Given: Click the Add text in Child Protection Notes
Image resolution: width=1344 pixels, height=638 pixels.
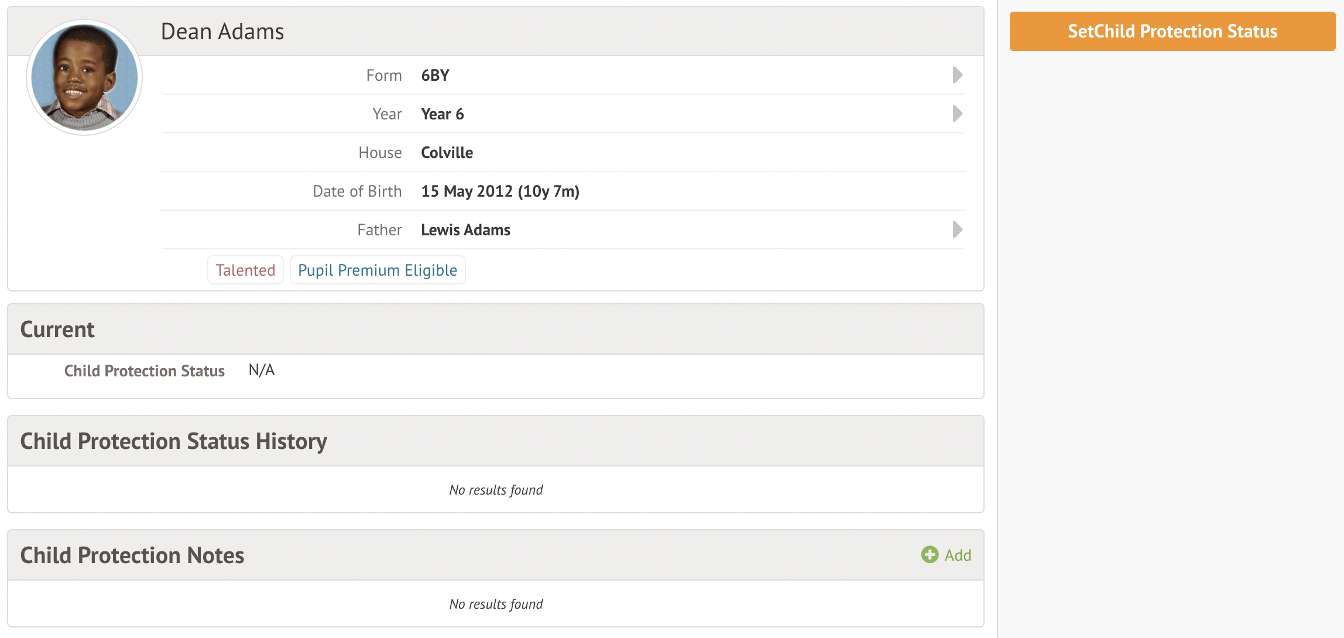Looking at the screenshot, I should click(x=958, y=555).
